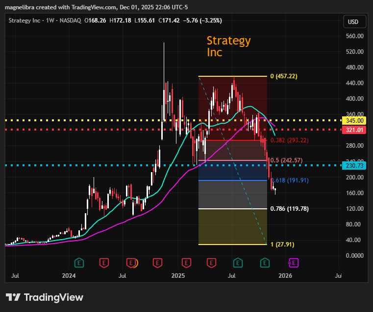Click the Fibonacci label 0 (457.22)
Viewport: 373px width, 312px height.
coord(284,76)
